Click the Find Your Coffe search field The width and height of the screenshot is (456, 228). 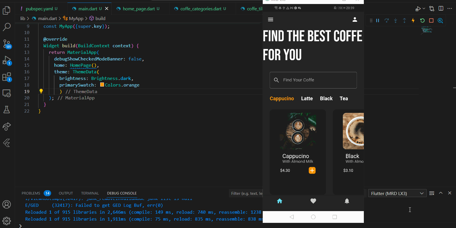pos(313,80)
